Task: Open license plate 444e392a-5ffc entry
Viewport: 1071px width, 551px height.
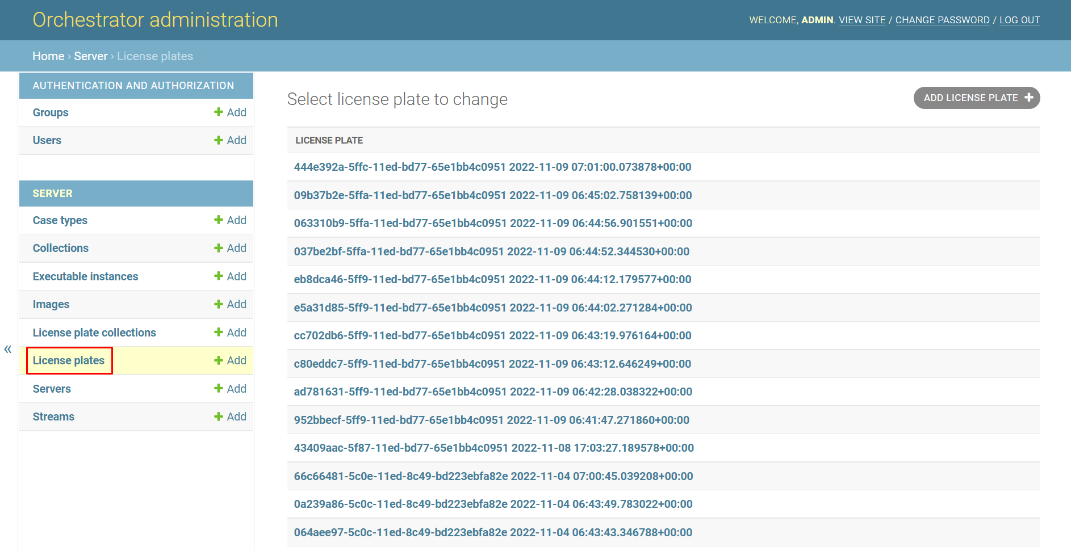Action: pos(492,167)
